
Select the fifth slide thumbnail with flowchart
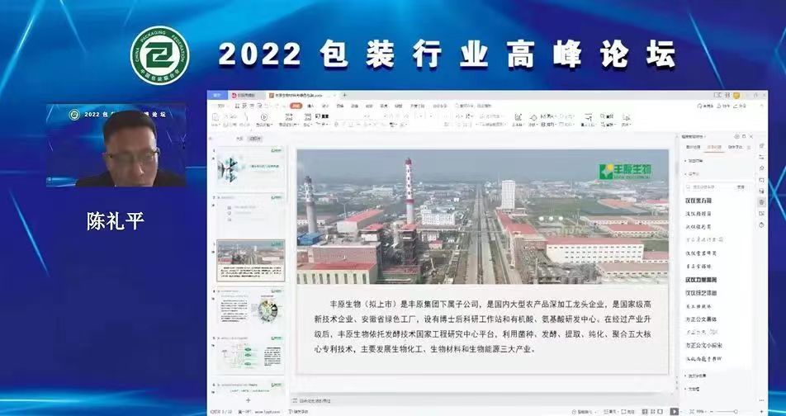pyautogui.click(x=251, y=354)
